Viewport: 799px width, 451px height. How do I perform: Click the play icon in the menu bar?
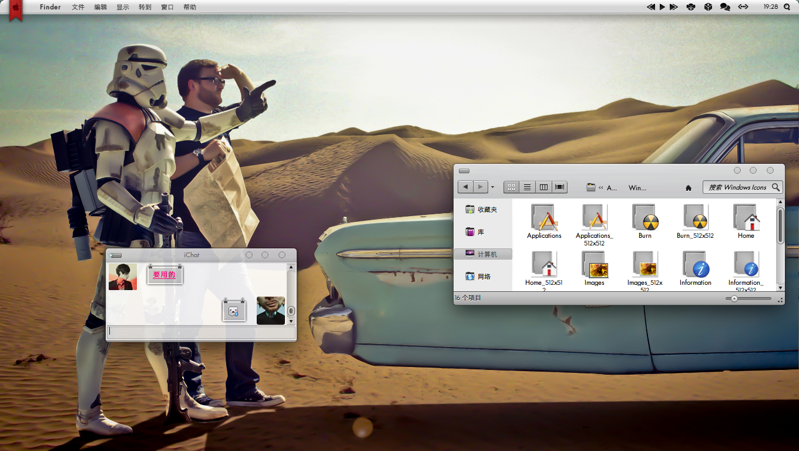[x=662, y=7]
